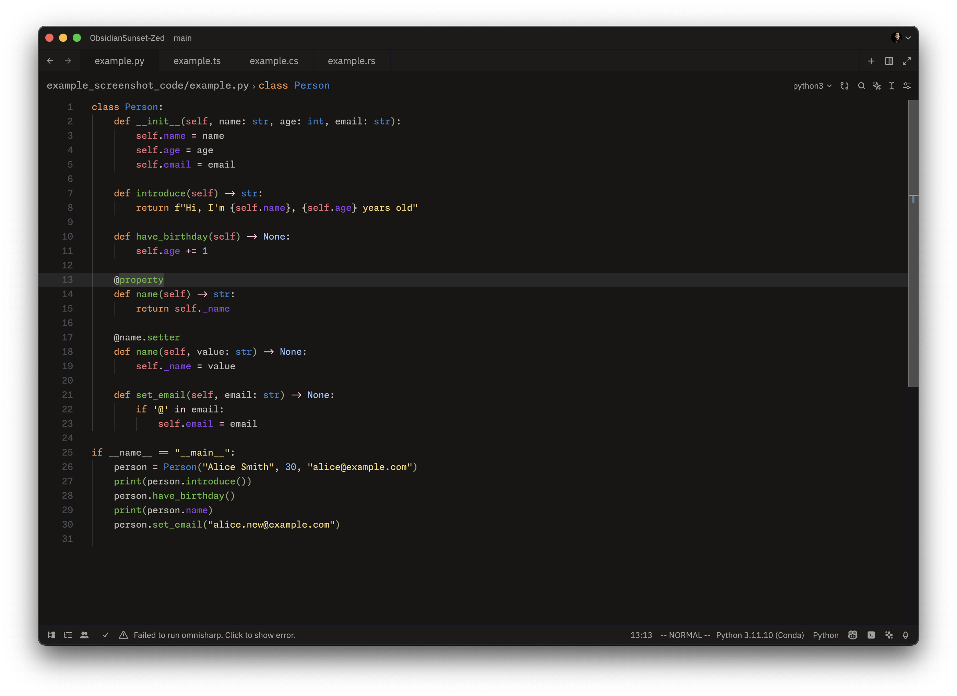The height and width of the screenshot is (696, 957).
Task: Toggle the project panel icon in status bar
Action: pos(51,635)
